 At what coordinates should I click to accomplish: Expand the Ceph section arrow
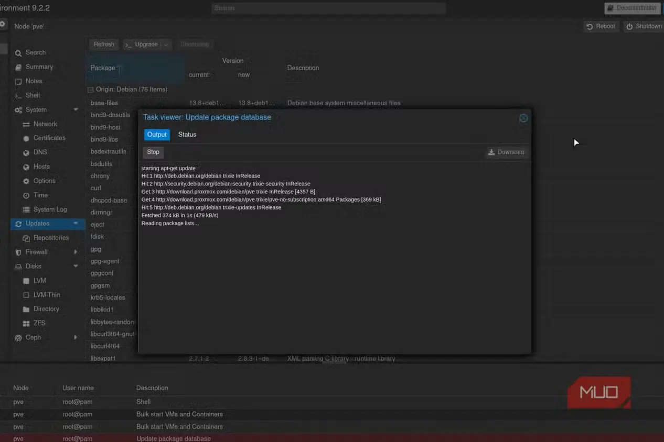pos(76,338)
